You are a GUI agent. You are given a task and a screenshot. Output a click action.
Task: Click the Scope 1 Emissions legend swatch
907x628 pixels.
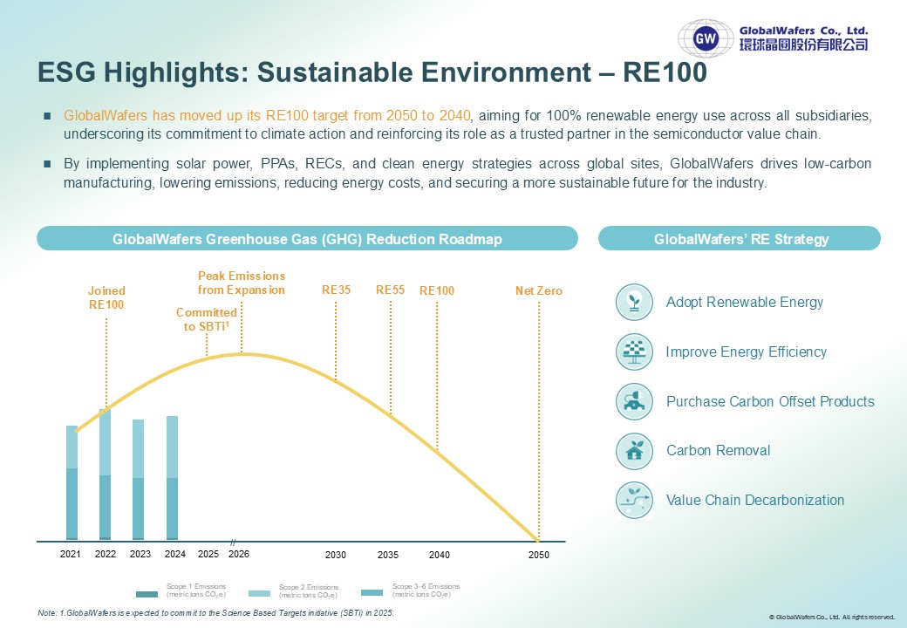[147, 594]
